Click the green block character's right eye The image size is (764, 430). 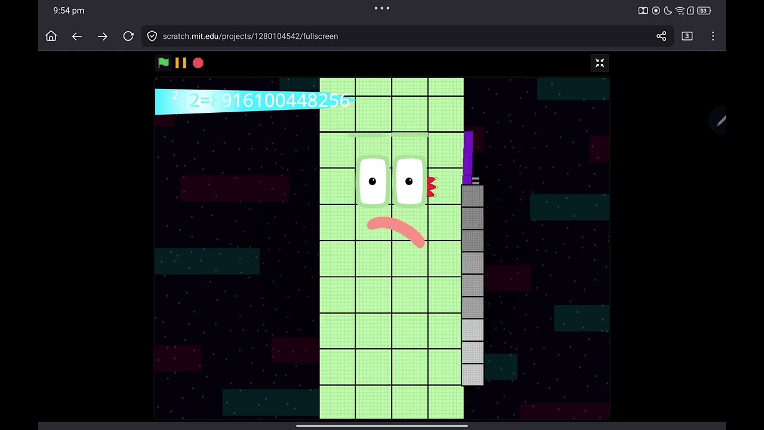(409, 181)
